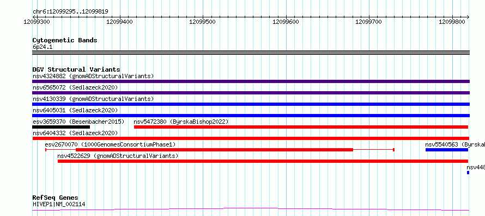Select the red nsv6404332 variant bar

pyautogui.click(x=251, y=138)
